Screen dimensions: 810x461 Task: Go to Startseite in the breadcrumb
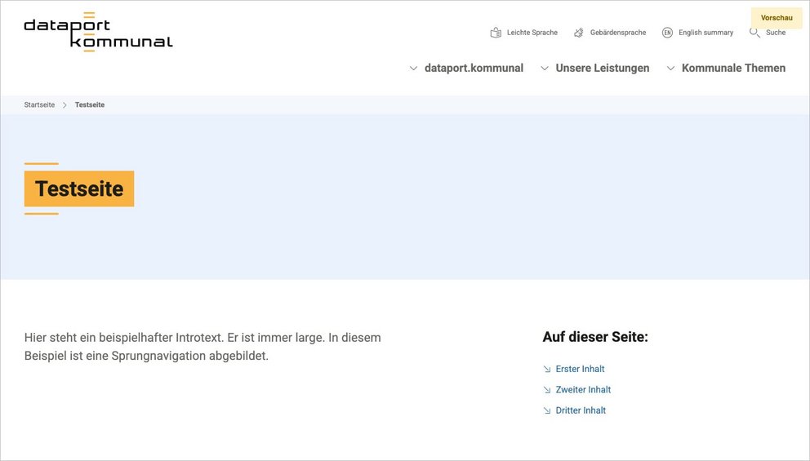pos(39,105)
